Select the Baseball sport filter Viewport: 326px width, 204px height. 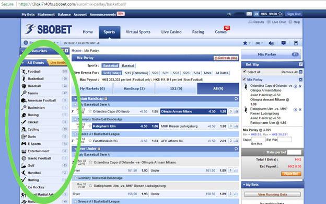[128, 65]
